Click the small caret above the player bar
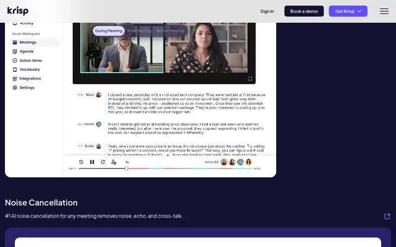This screenshot has height=247, width=396. (x=168, y=155)
